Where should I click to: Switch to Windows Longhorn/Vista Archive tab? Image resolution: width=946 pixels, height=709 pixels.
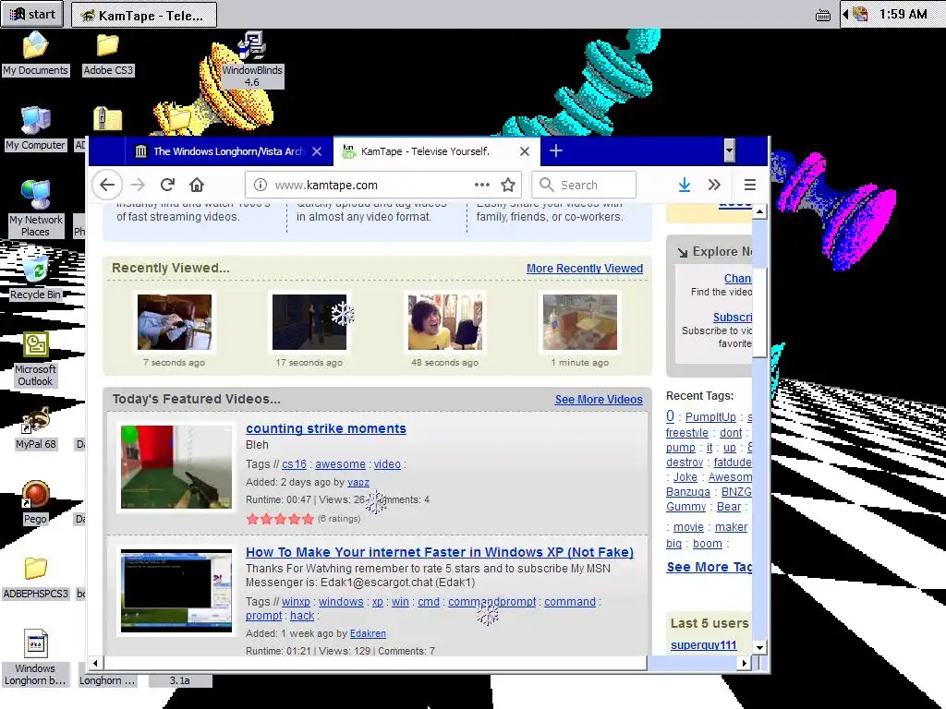point(229,151)
